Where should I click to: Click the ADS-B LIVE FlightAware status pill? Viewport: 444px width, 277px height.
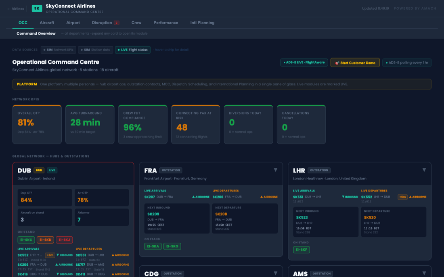click(304, 62)
